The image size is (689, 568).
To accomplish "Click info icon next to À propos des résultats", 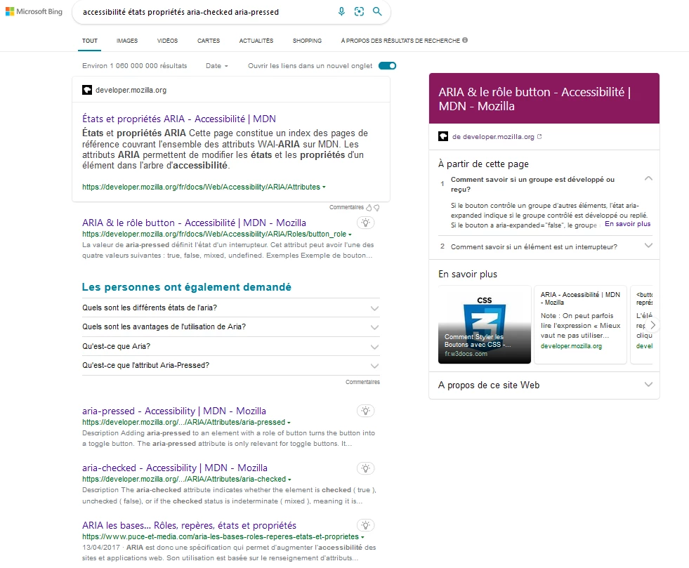I will tap(465, 40).
